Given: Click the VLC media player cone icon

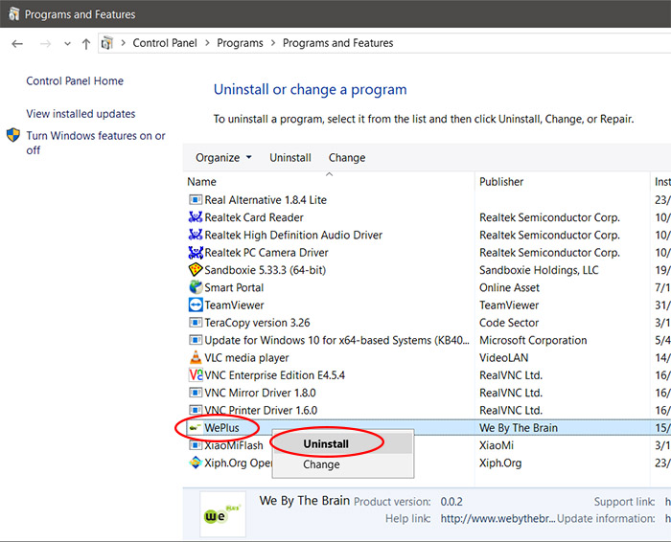Looking at the screenshot, I should tap(196, 357).
